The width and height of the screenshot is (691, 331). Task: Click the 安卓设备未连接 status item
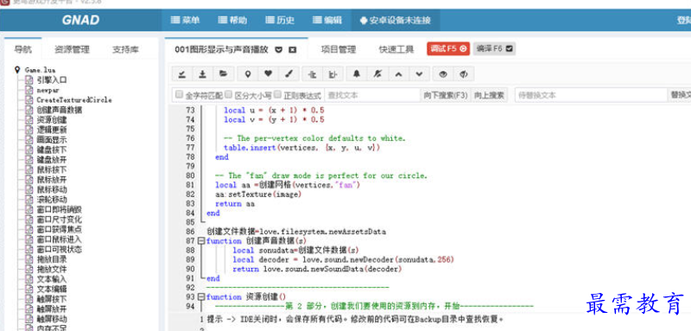396,20
